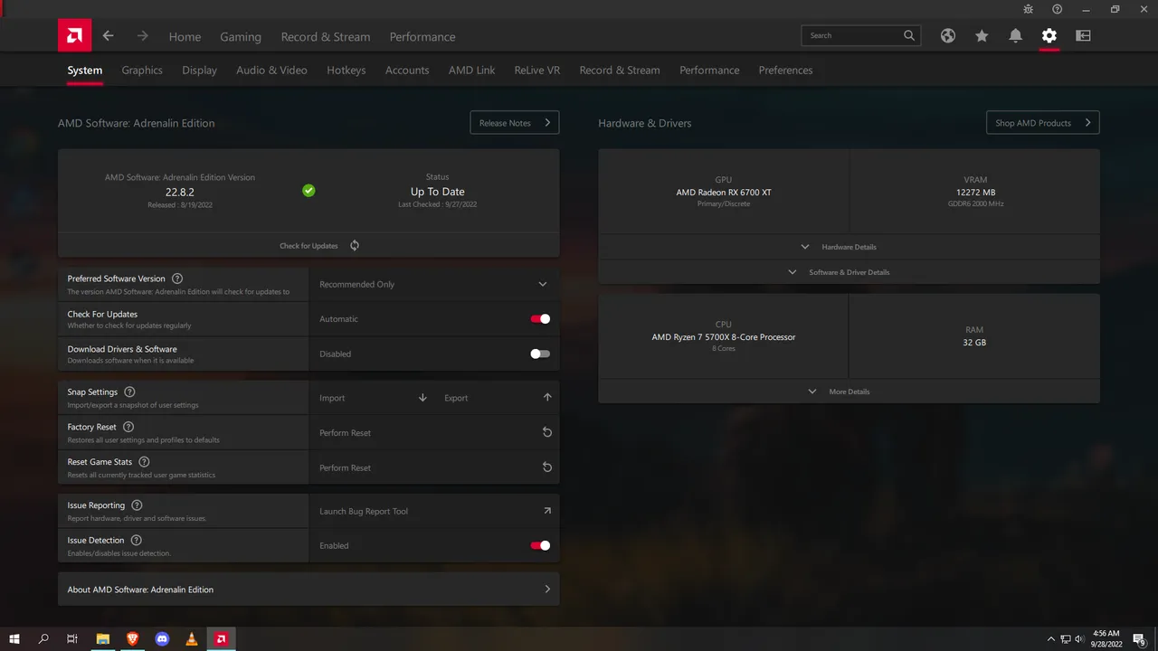1158x651 pixels.
Task: Expand Hardware Details section
Action: pos(849,247)
